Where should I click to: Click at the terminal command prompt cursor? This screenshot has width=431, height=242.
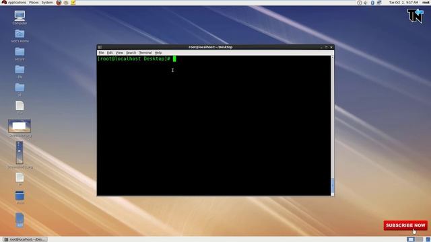(174, 58)
